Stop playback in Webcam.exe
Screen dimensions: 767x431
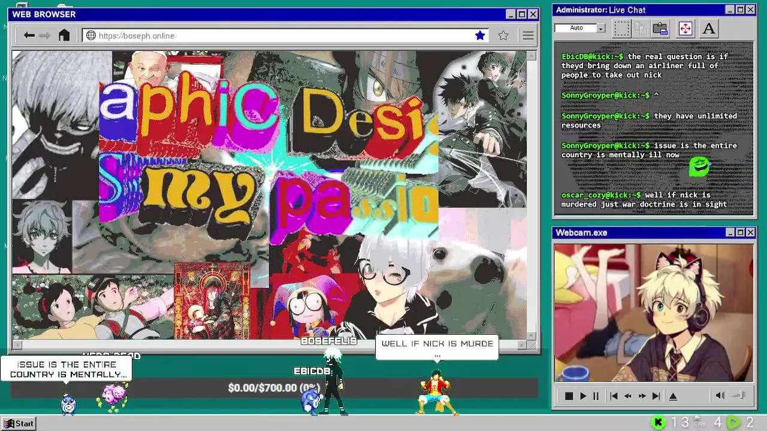pyautogui.click(x=569, y=396)
